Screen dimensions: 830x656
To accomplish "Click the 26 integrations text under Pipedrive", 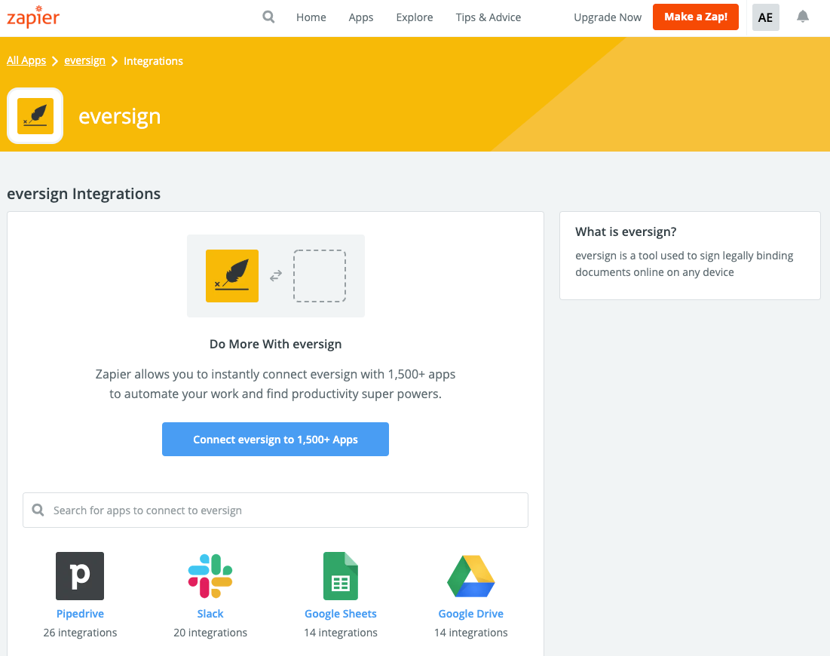I will [x=80, y=633].
